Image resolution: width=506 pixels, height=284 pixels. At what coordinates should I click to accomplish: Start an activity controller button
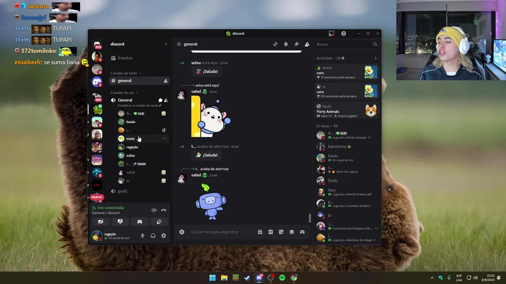[140, 222]
